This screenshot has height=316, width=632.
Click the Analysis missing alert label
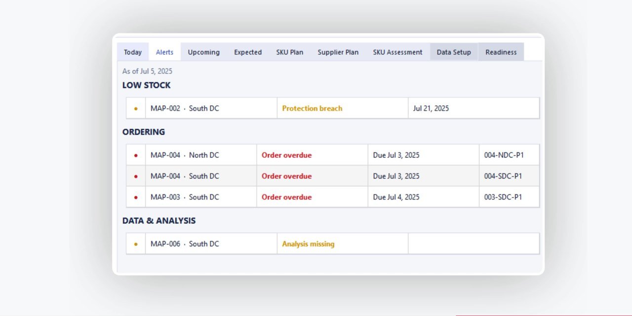coord(308,244)
